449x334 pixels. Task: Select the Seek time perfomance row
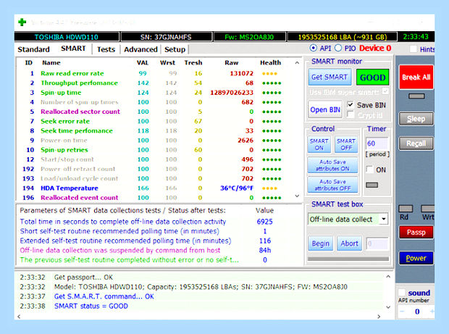coord(154,131)
